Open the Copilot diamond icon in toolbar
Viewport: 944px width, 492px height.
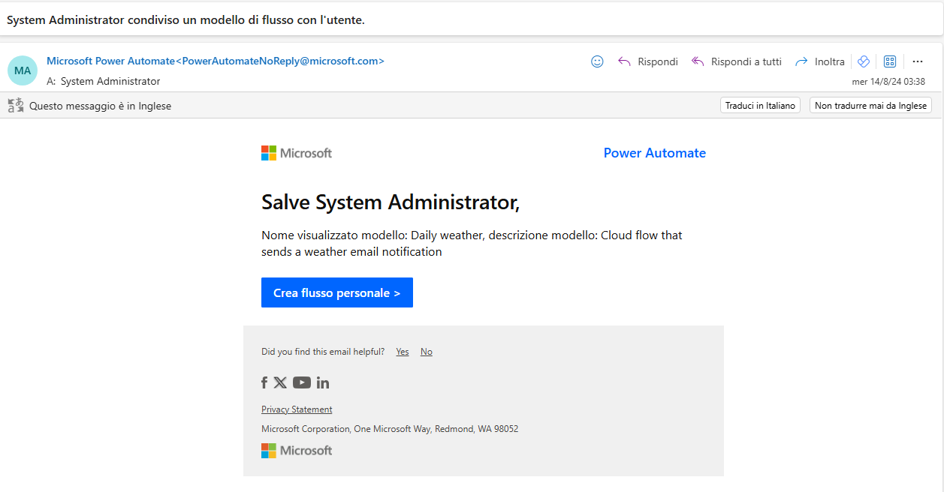pos(863,61)
